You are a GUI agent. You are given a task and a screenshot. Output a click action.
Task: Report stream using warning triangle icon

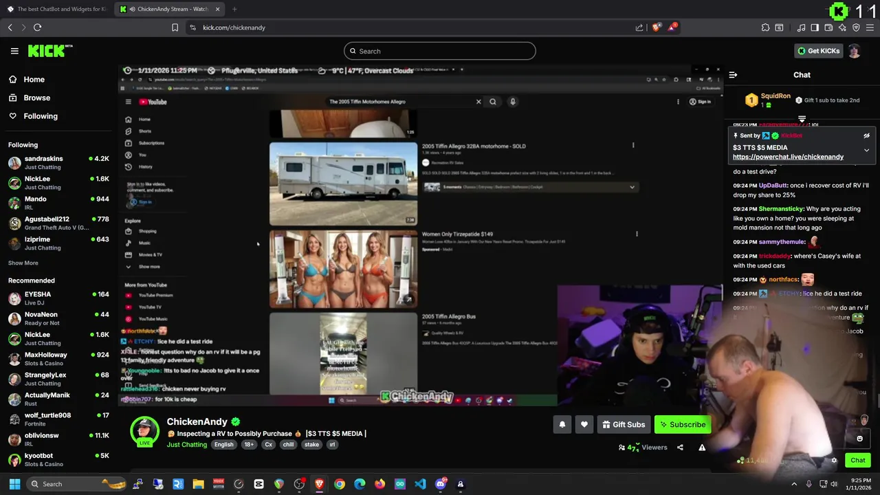point(702,448)
